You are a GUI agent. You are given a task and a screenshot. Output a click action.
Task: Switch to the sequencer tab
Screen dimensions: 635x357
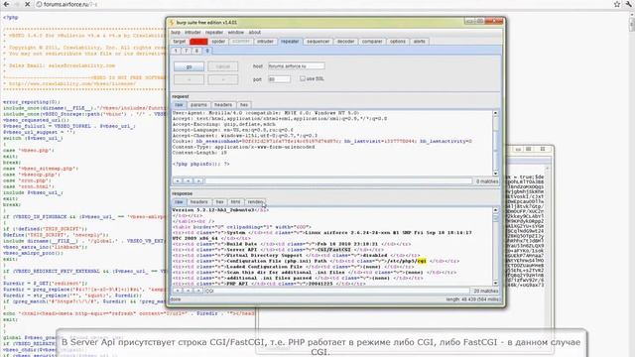(x=317, y=42)
